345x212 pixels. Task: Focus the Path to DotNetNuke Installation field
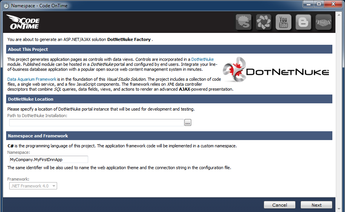click(96, 122)
